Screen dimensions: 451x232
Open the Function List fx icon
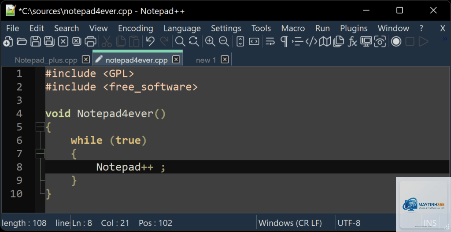pyautogui.click(x=352, y=42)
